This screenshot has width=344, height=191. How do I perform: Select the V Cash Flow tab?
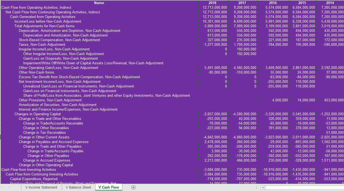[x=109, y=187]
